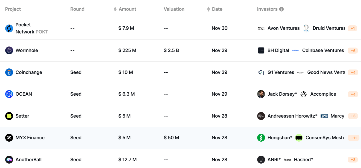Expand the +8 investors badge for AnotherBall
The image size is (361, 168).
pyautogui.click(x=352, y=159)
